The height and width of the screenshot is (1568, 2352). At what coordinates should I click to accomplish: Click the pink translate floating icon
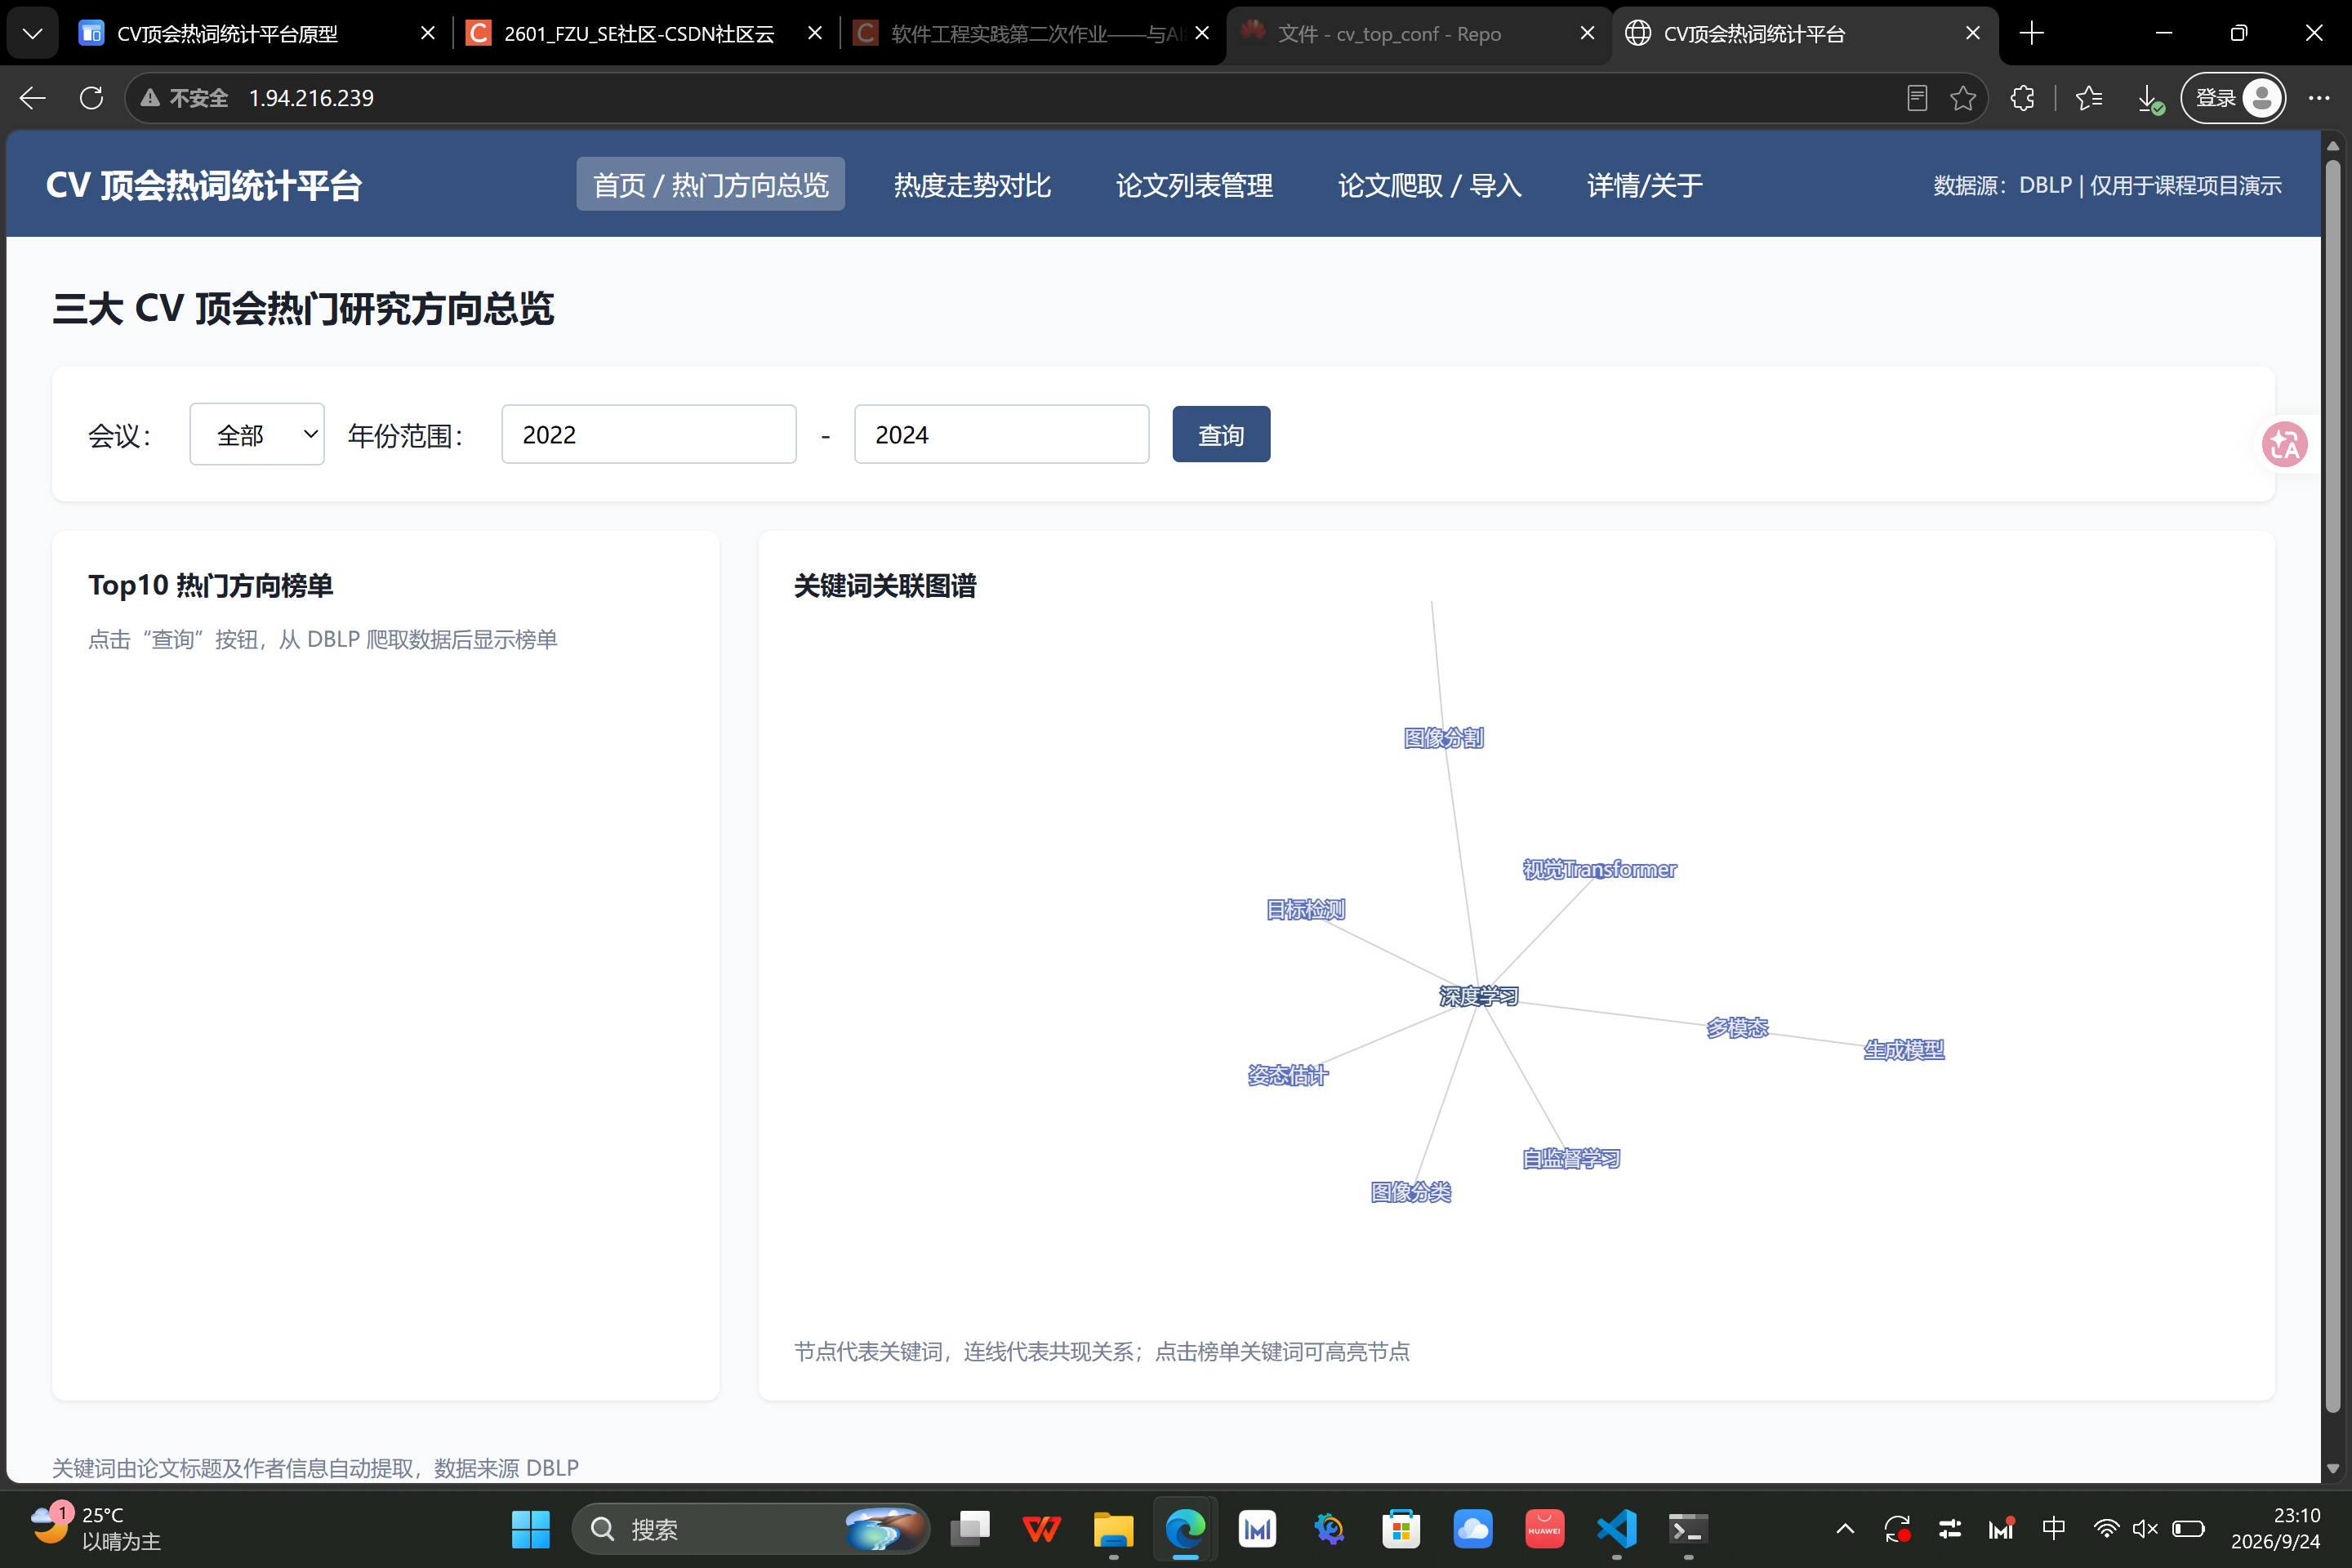tap(2284, 444)
